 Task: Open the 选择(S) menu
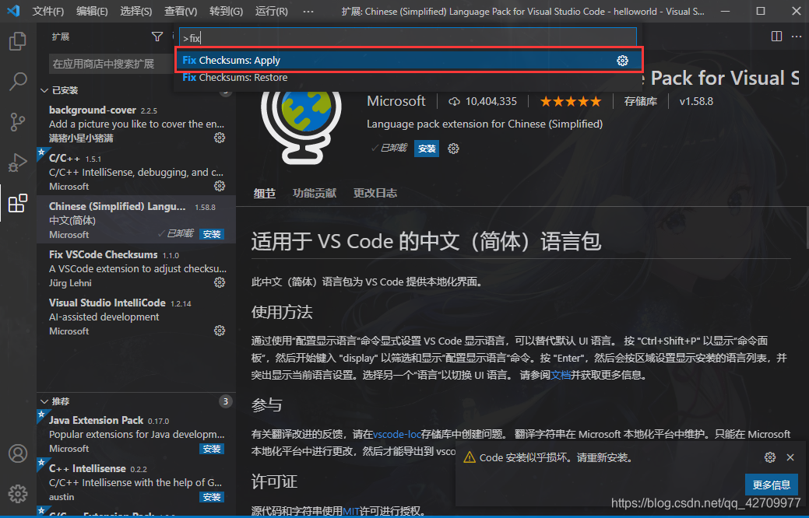pyautogui.click(x=136, y=12)
